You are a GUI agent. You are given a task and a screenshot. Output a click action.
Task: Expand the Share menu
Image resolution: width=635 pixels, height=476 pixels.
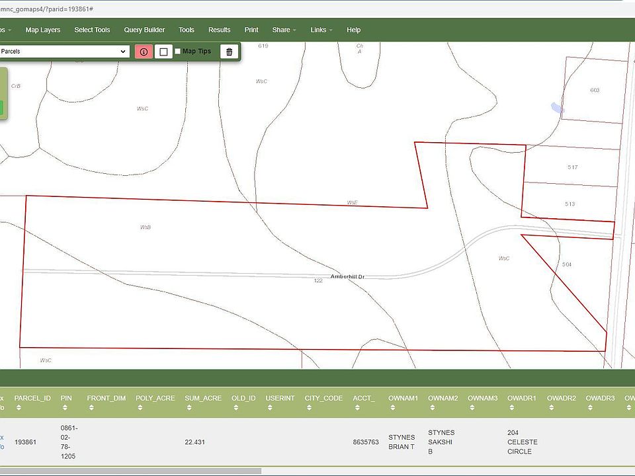[284, 30]
